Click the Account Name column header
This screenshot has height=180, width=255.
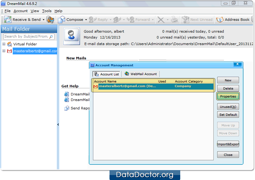(x=125, y=81)
